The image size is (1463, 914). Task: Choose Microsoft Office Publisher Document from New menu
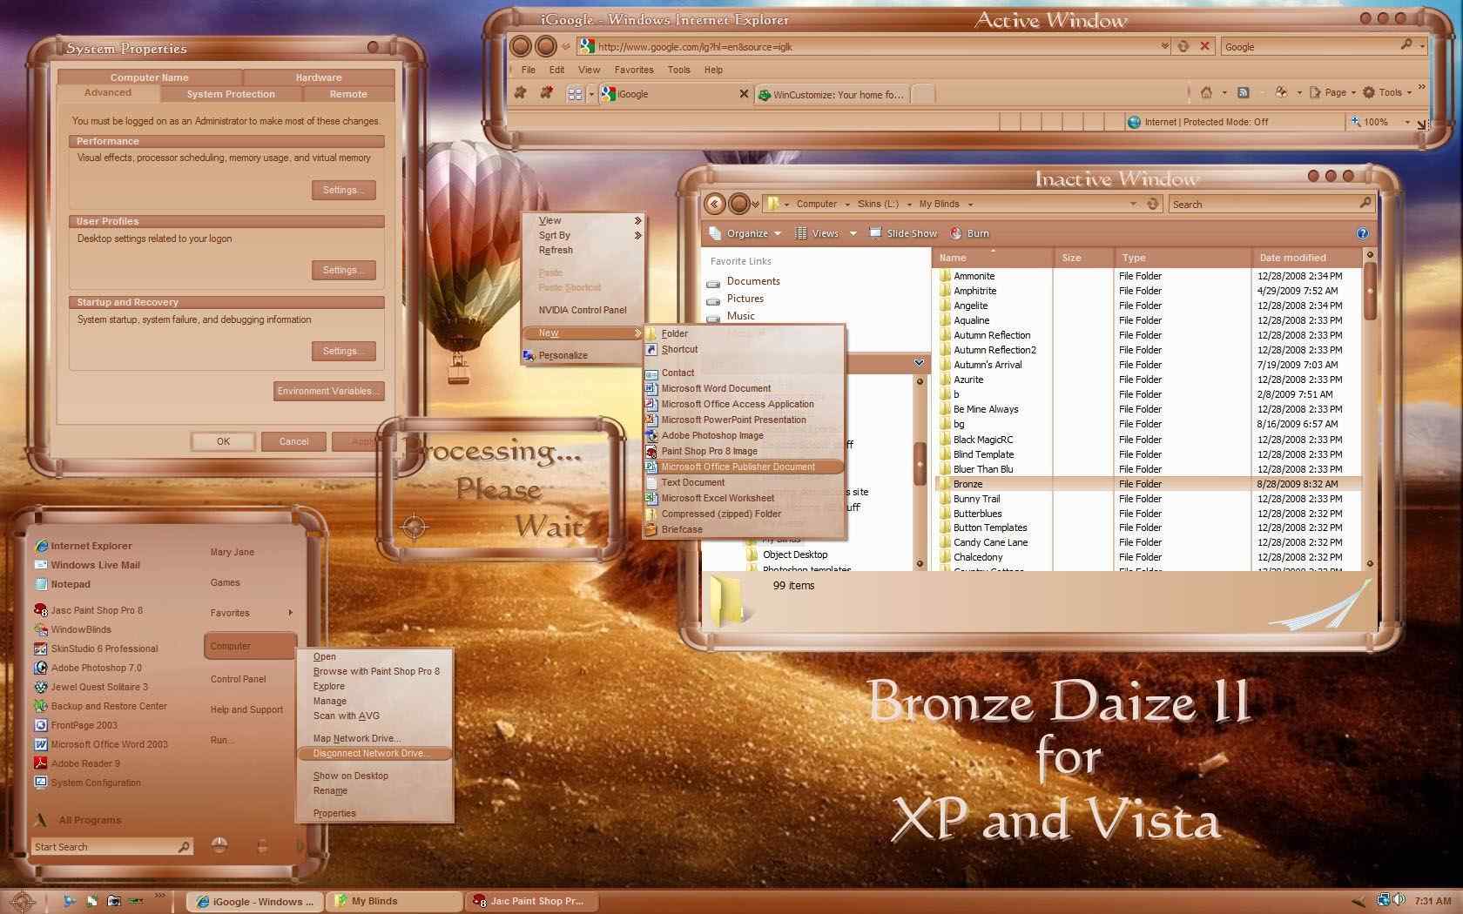[x=745, y=467]
